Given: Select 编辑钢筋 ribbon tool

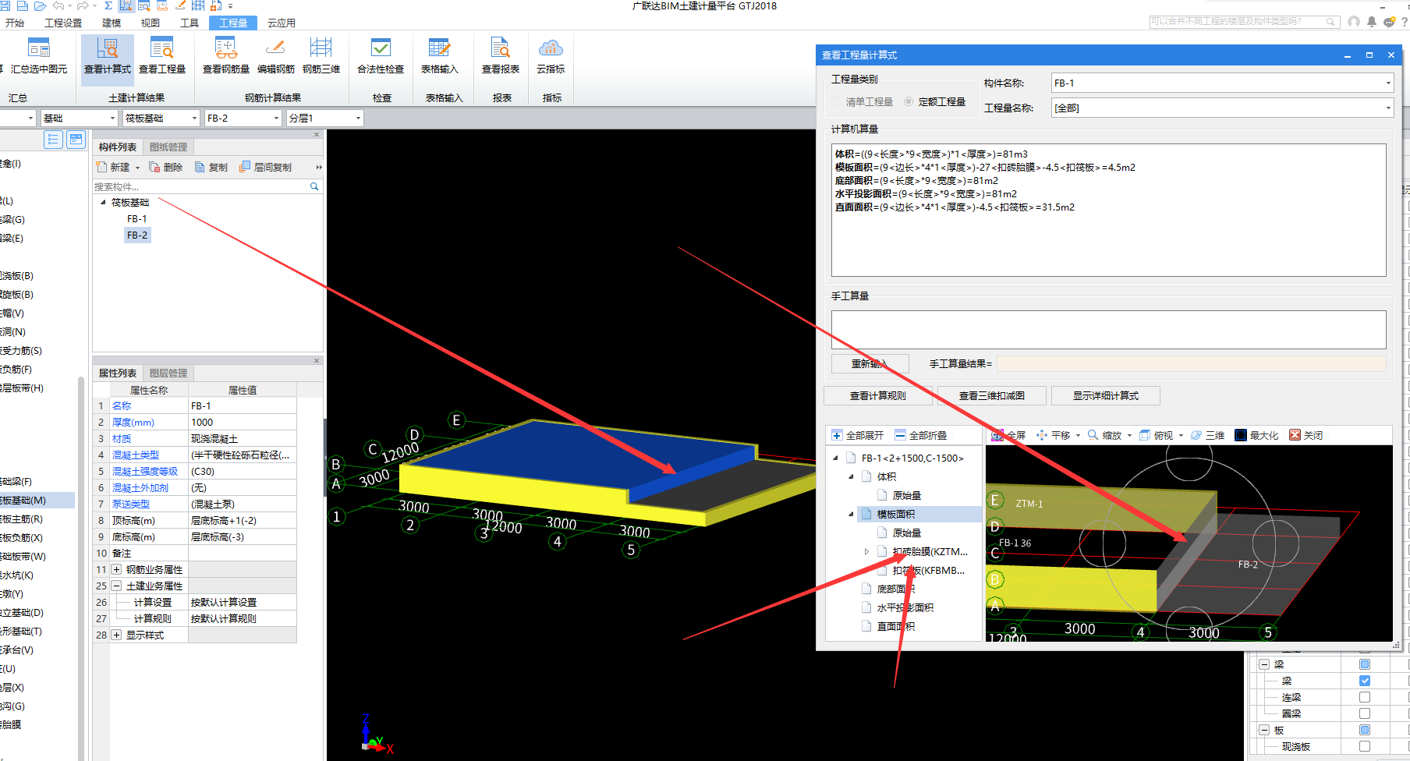Looking at the screenshot, I should click(x=275, y=56).
